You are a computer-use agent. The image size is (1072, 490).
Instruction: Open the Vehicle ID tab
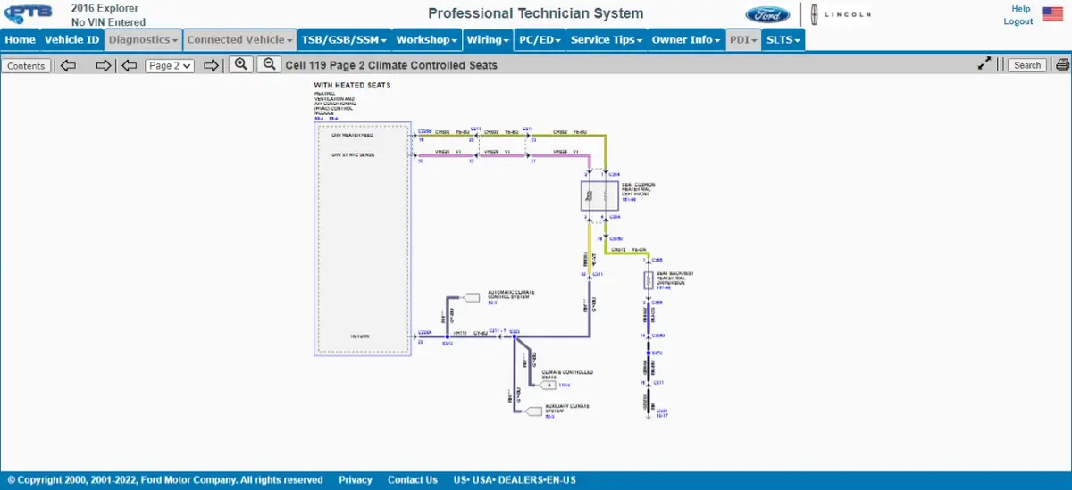tap(72, 39)
